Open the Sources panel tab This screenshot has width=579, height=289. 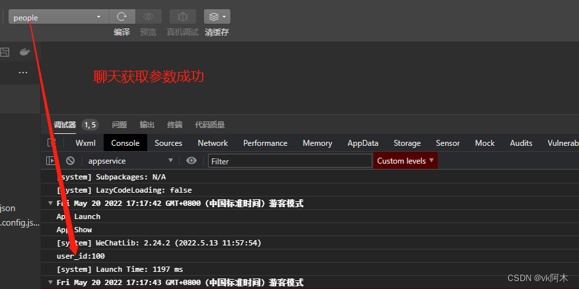point(168,143)
